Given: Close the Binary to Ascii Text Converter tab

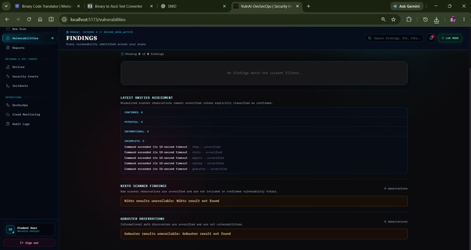Looking at the screenshot, I should pyautogui.click(x=151, y=6).
